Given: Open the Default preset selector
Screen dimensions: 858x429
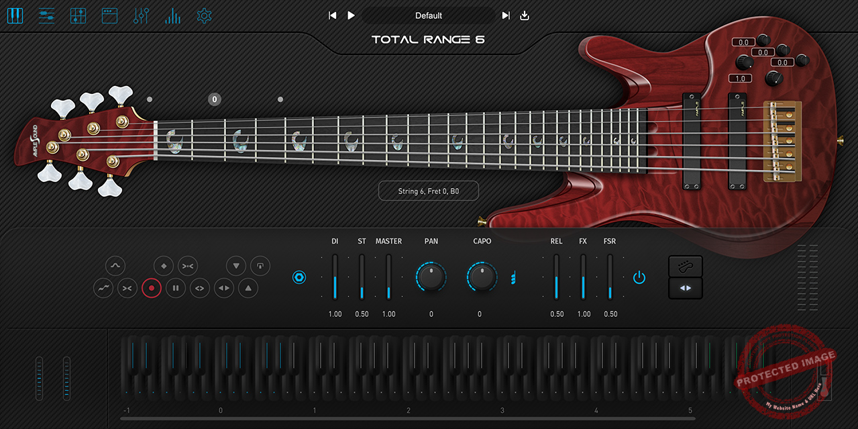Looking at the screenshot, I should pyautogui.click(x=429, y=15).
